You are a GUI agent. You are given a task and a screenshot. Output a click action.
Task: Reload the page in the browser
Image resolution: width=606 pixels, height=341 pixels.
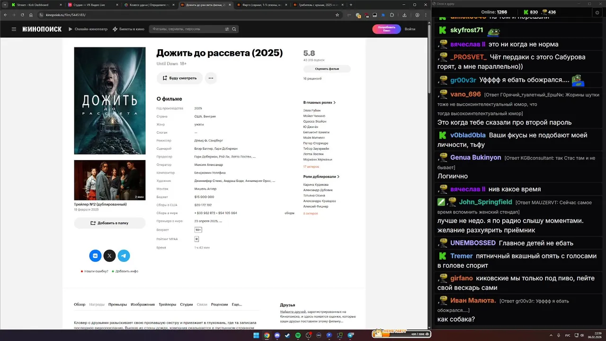(x=23, y=15)
